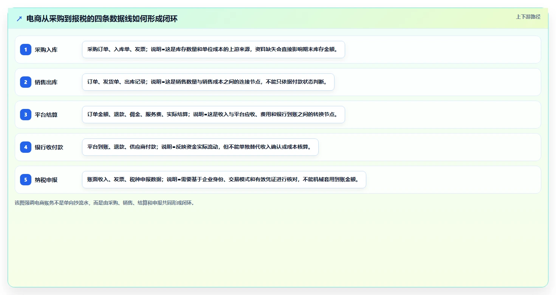
Task: Click the diagonal arrow icon beside the title
Action: coord(19,19)
